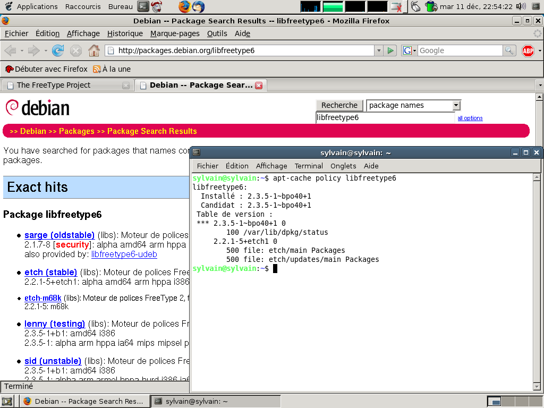Click the 'all options' link
This screenshot has width=544, height=408.
tap(470, 118)
